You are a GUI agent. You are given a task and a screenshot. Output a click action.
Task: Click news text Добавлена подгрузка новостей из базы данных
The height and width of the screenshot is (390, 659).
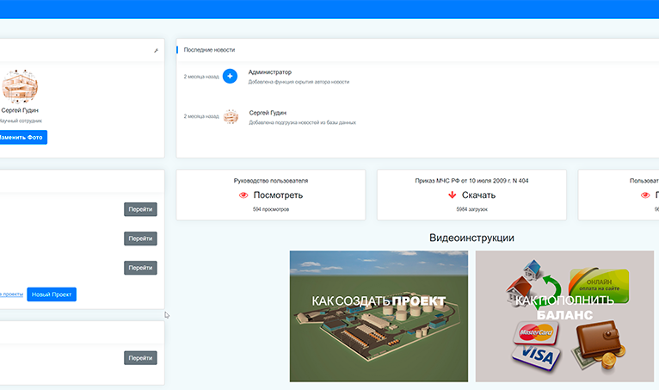click(x=303, y=123)
